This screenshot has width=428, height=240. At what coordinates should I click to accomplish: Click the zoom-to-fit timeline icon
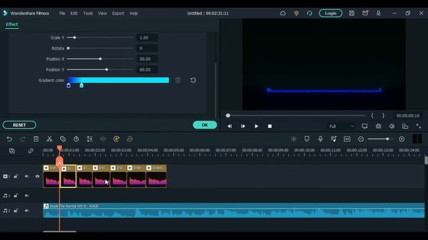click(347, 139)
